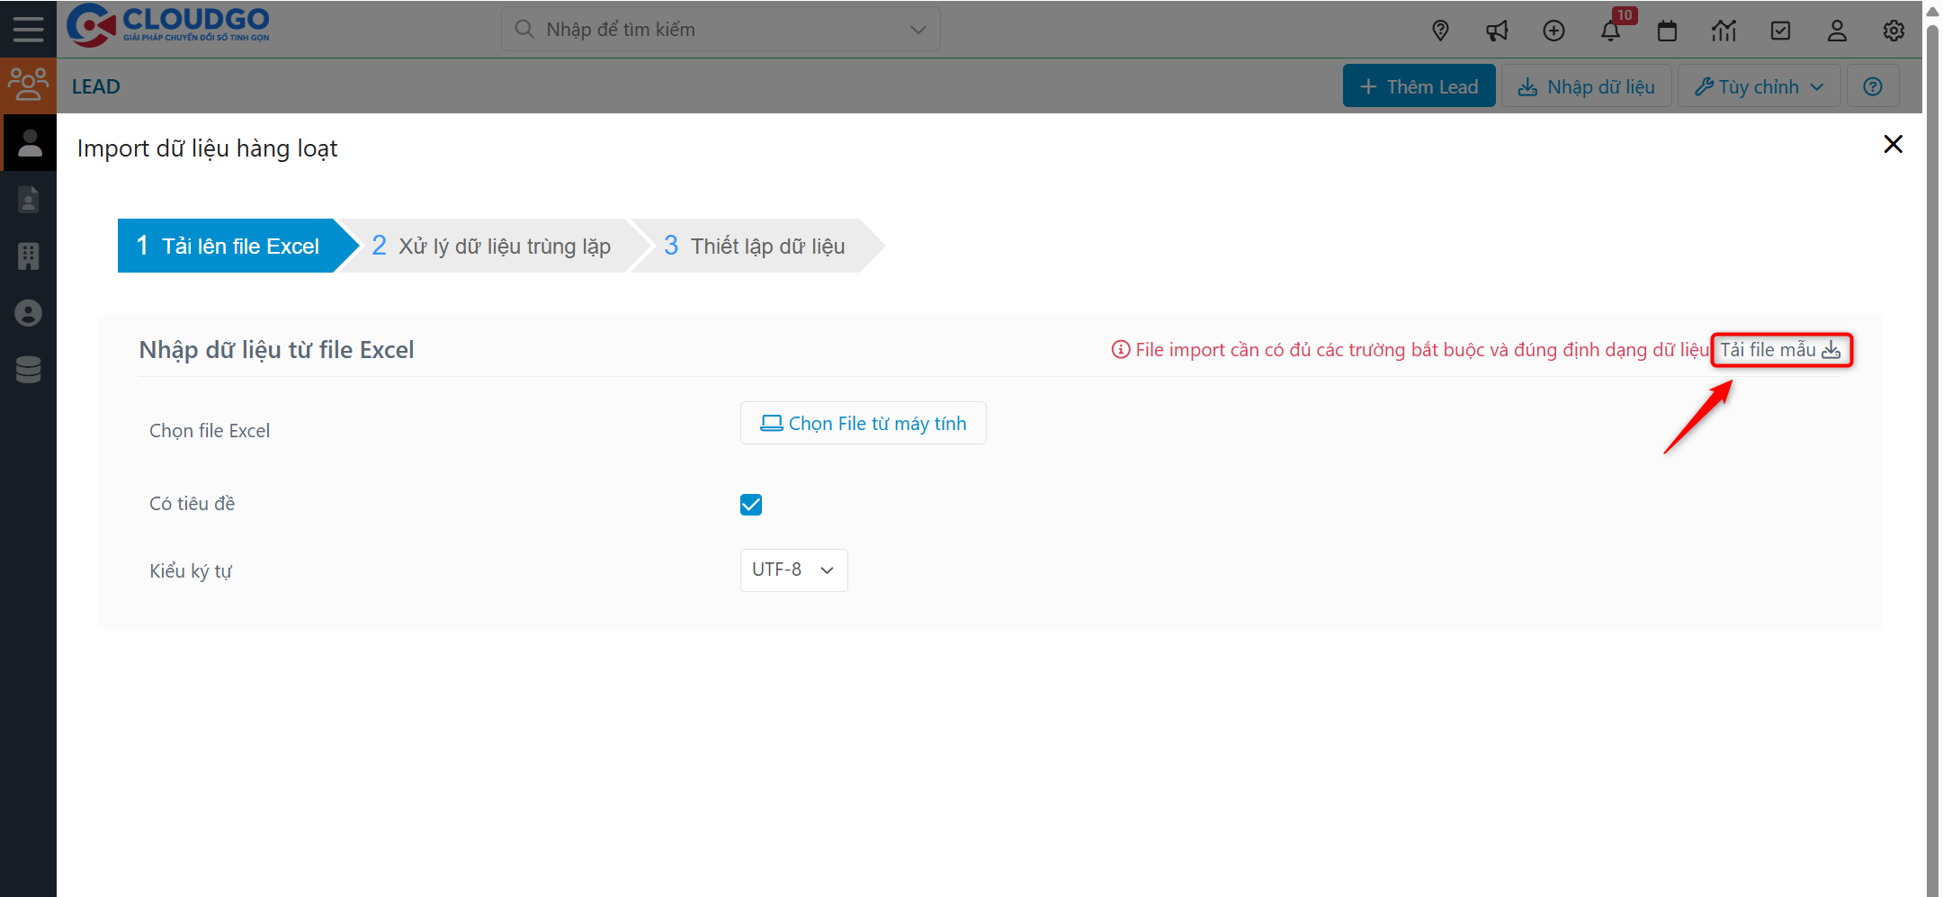
Task: Open the UTF-8 character encoding dropdown
Action: 792,570
